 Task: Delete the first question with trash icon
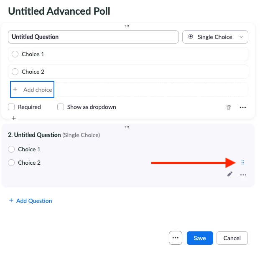(229, 107)
